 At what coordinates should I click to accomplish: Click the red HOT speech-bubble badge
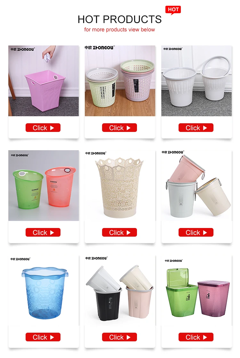pyautogui.click(x=173, y=10)
